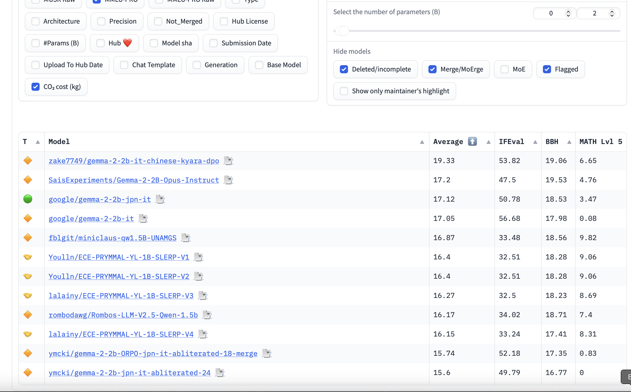Uncheck the CO₂ cost (kg) checkbox

click(36, 87)
